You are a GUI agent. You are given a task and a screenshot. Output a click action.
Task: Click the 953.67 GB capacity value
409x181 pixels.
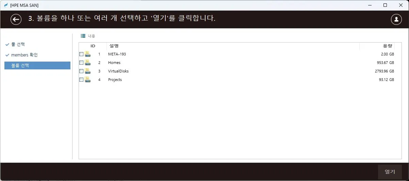tap(386, 63)
